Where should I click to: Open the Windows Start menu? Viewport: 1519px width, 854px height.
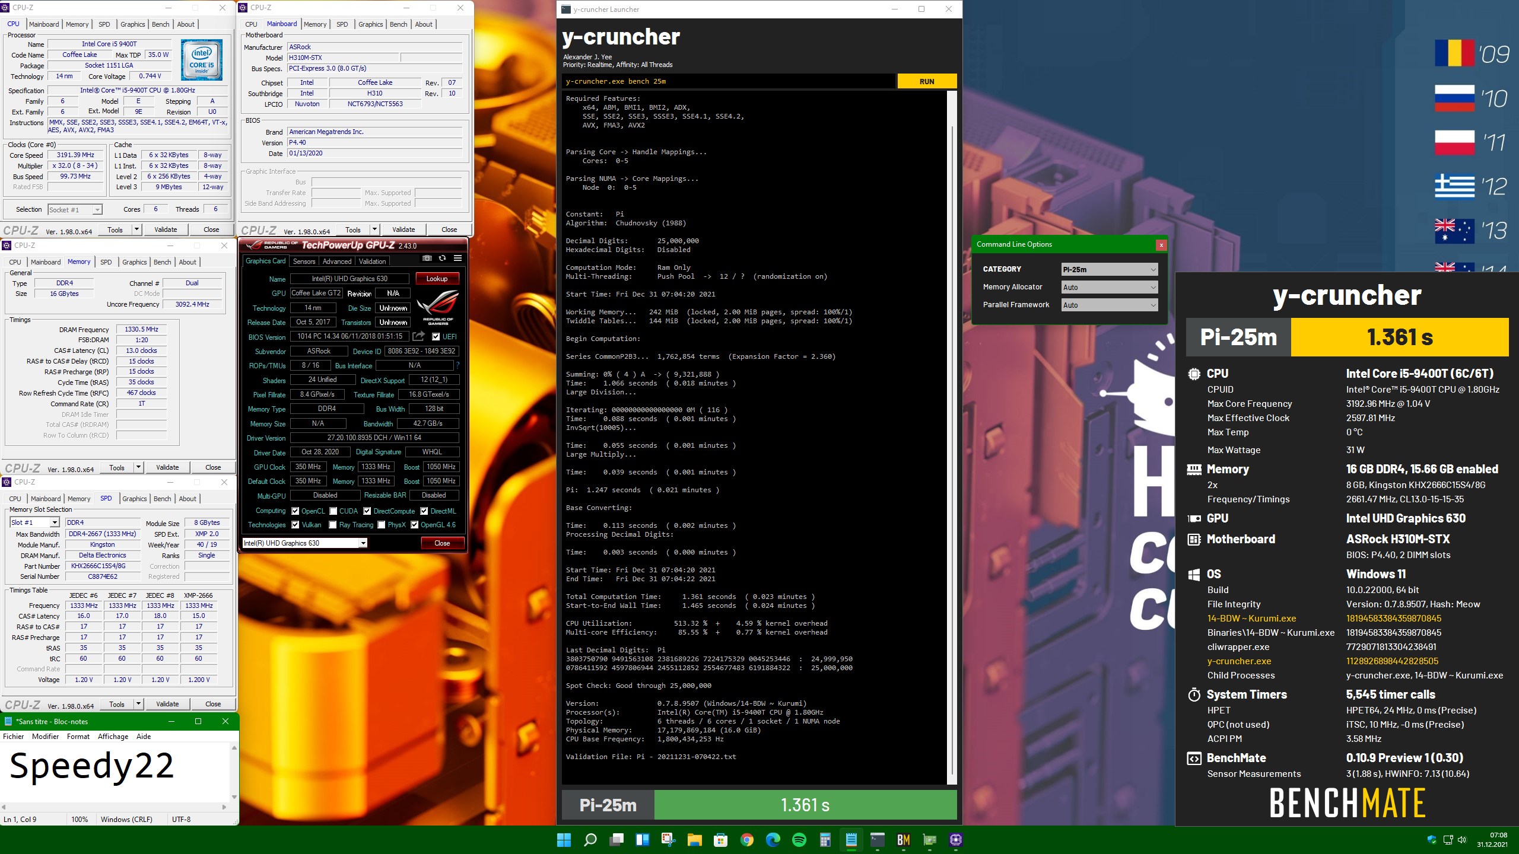[x=564, y=840]
